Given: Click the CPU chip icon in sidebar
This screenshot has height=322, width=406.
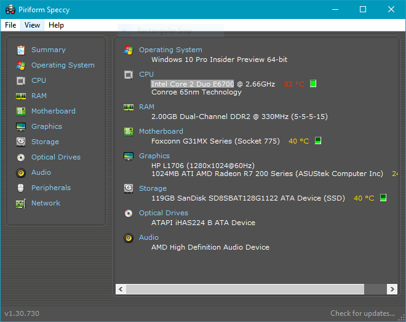Looking at the screenshot, I should [21, 81].
